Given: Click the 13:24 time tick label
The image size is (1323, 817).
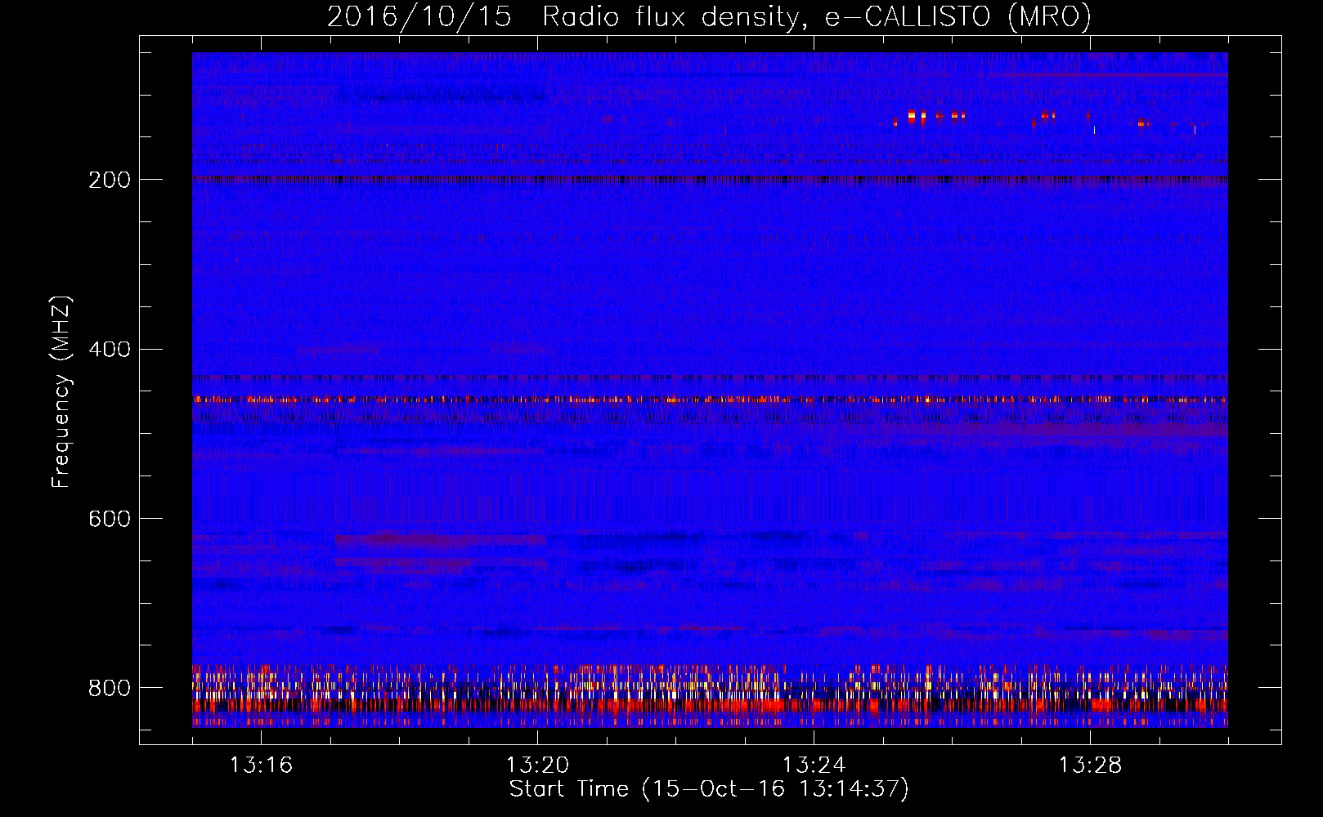Looking at the screenshot, I should [814, 766].
